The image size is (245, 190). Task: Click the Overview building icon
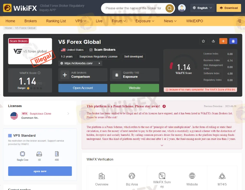point(102,176)
